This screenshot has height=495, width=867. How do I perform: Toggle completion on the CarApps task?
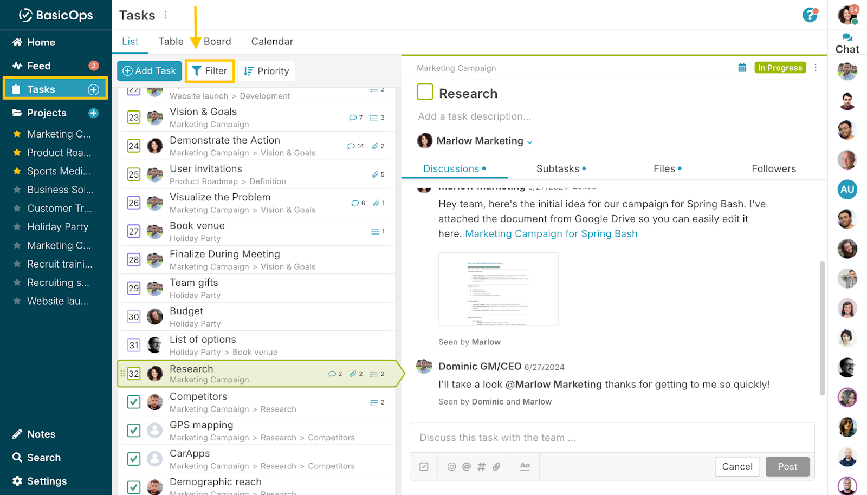pos(133,459)
